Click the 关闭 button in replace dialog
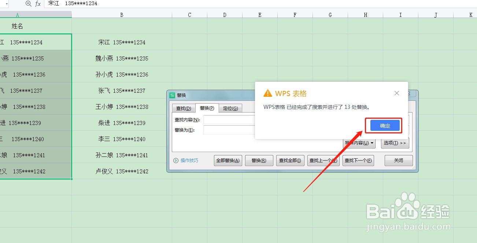 coord(399,161)
